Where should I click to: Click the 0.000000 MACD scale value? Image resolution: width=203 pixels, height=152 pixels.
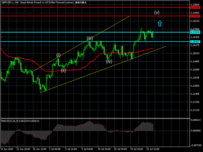[x=196, y=131]
